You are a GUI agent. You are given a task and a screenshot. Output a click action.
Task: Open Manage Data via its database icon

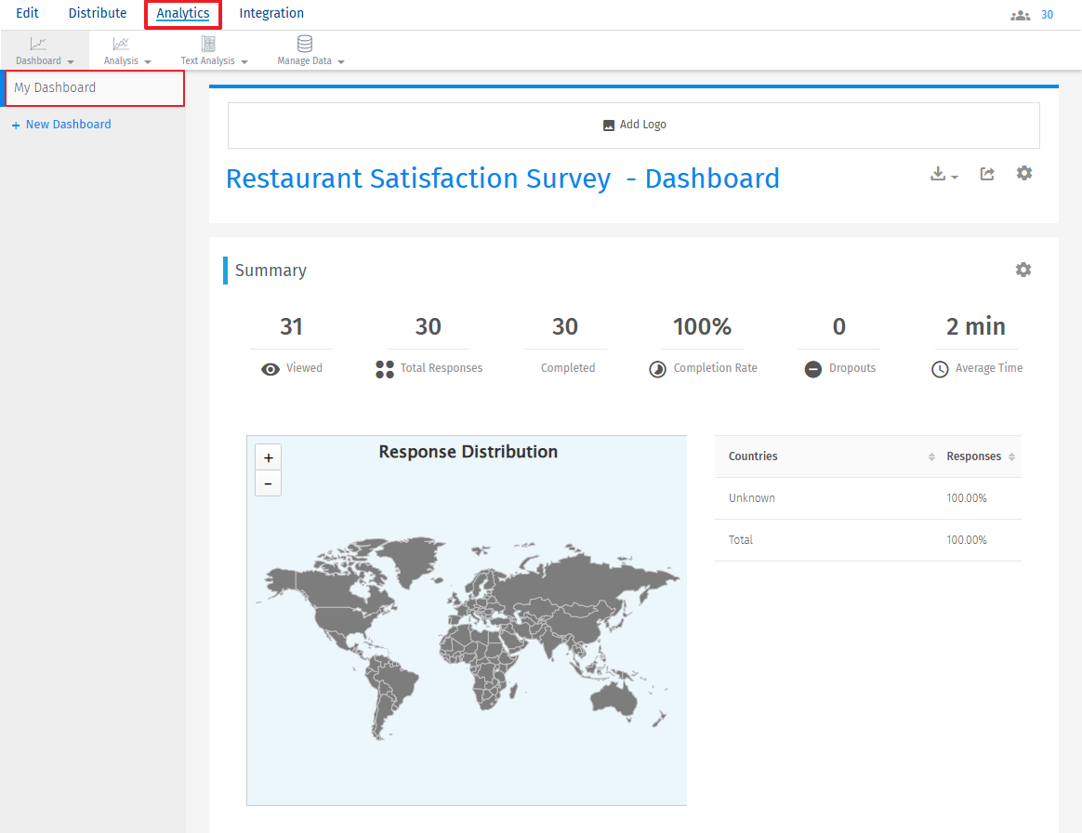click(304, 43)
